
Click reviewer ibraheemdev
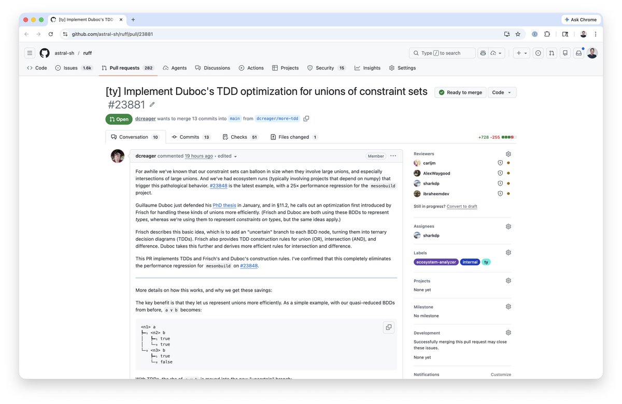436,194
